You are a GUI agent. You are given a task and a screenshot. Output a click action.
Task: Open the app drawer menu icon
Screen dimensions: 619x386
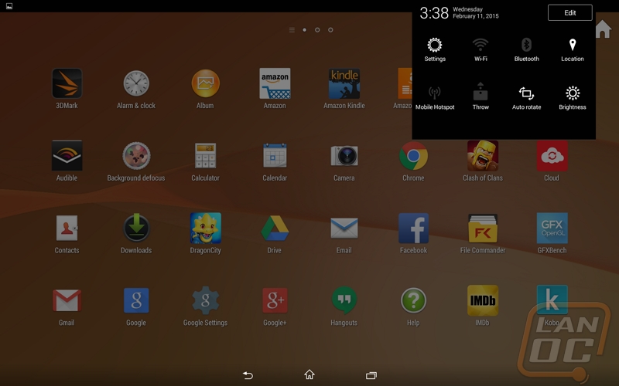[292, 30]
